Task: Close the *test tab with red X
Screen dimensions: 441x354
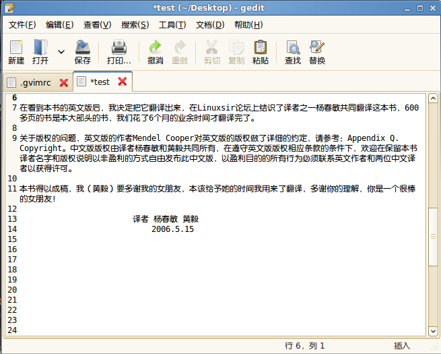Action: (123, 82)
